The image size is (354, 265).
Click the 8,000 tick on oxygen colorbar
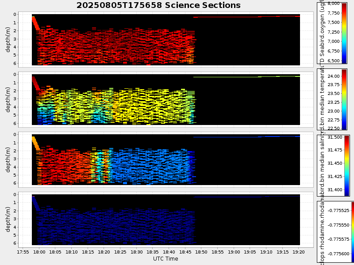pyautogui.click(x=333, y=4)
